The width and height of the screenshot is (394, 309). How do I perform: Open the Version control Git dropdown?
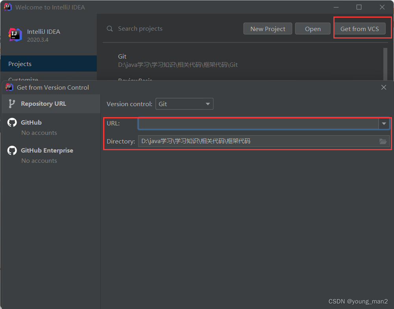tap(185, 104)
